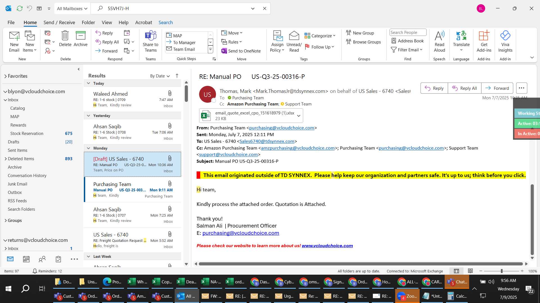The height and width of the screenshot is (303, 540).
Task: Open Calculator from the Windows taskbar
Action: (x=457, y=296)
